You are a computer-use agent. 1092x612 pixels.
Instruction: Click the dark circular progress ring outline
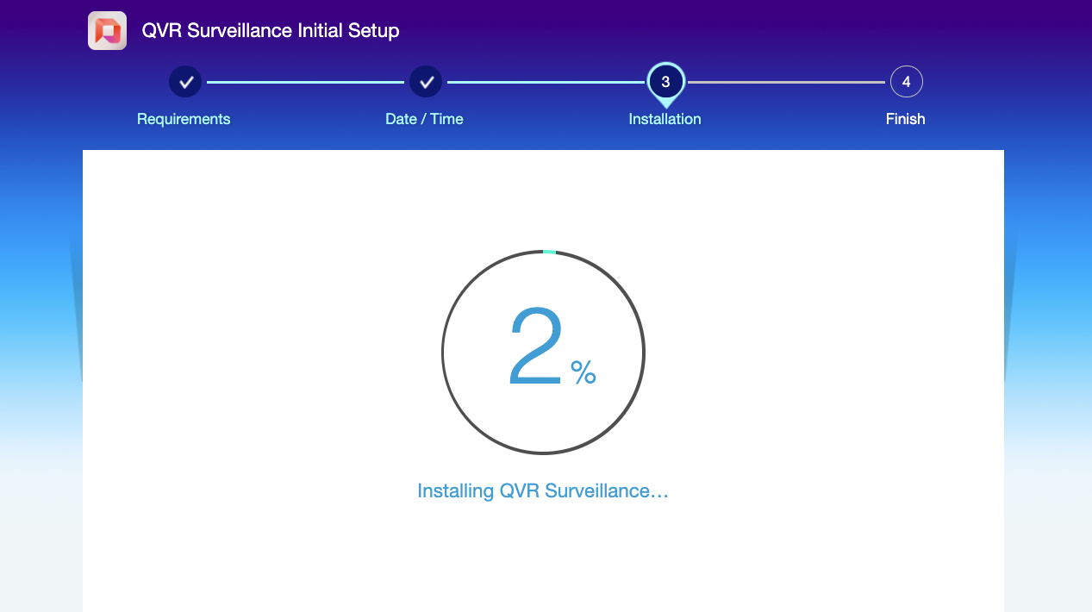[x=442, y=353]
